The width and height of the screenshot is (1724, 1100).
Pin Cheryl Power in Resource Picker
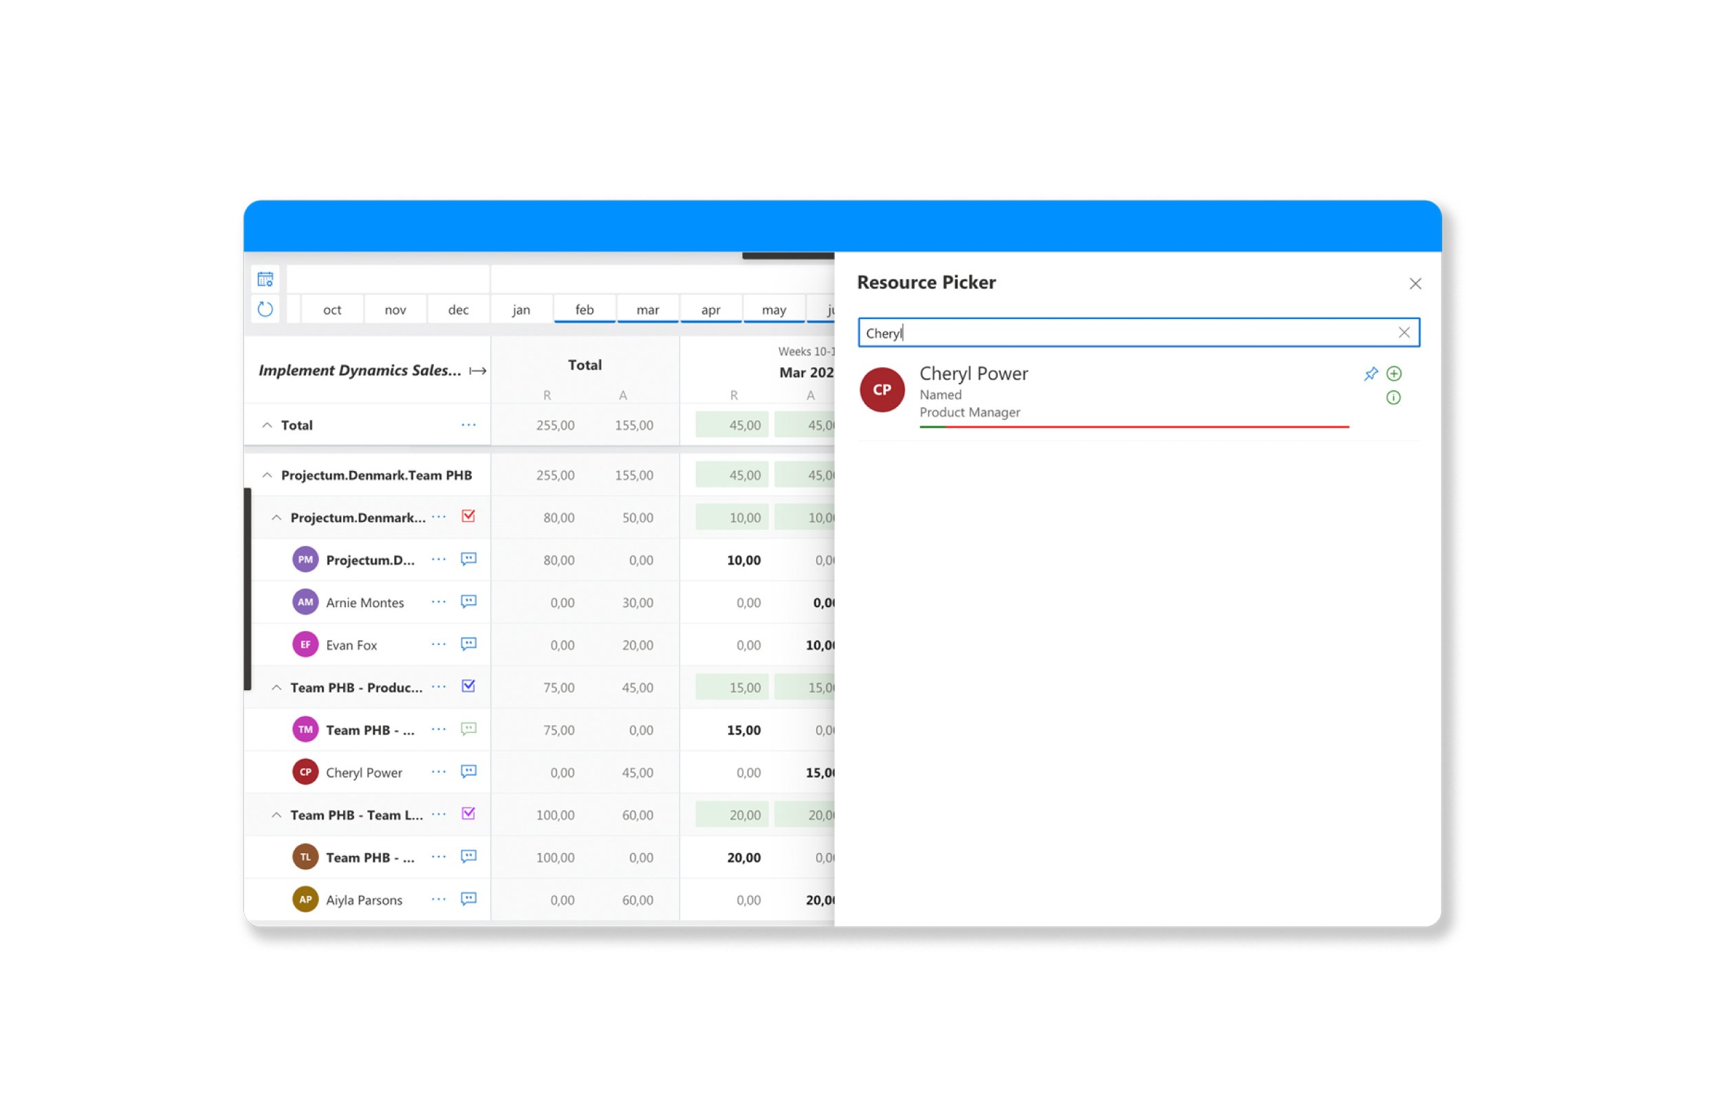(1371, 373)
